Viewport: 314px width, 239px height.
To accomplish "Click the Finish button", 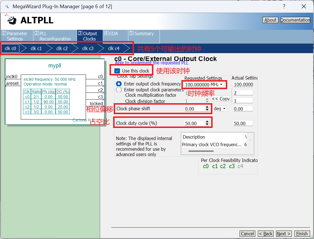I will tap(302, 234).
